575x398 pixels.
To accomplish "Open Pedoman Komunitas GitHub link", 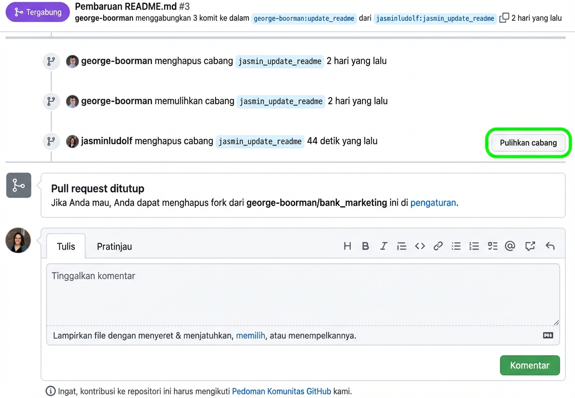I will 282,391.
